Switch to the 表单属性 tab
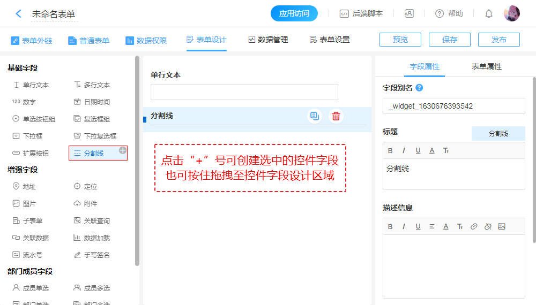The width and height of the screenshot is (536, 305). [486, 66]
